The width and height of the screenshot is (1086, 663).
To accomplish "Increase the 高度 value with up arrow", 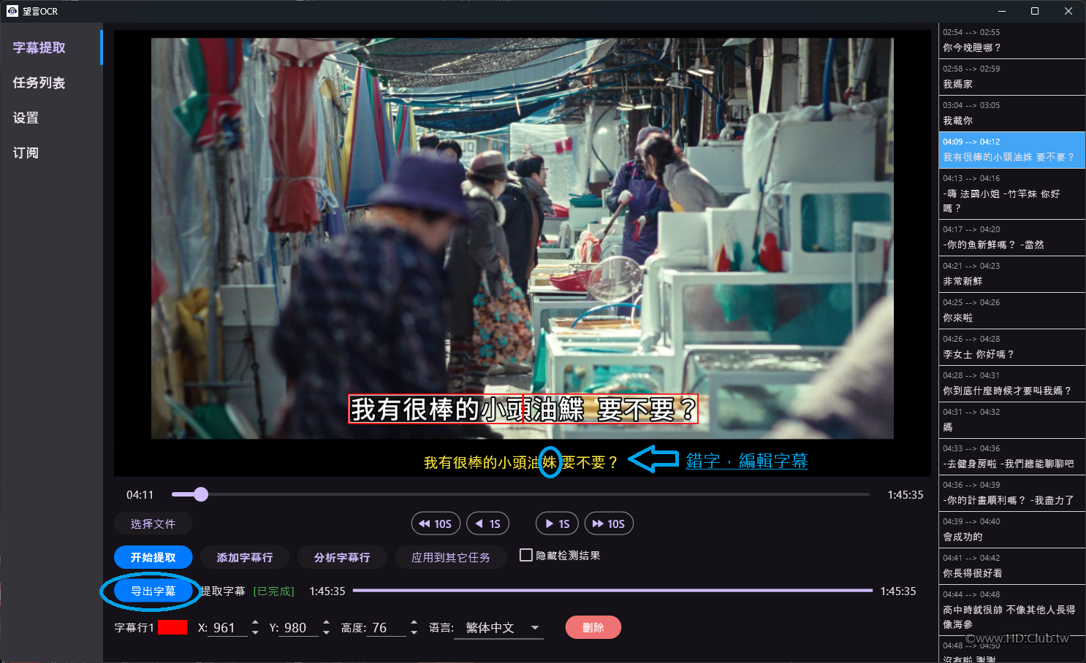I will coord(414,623).
